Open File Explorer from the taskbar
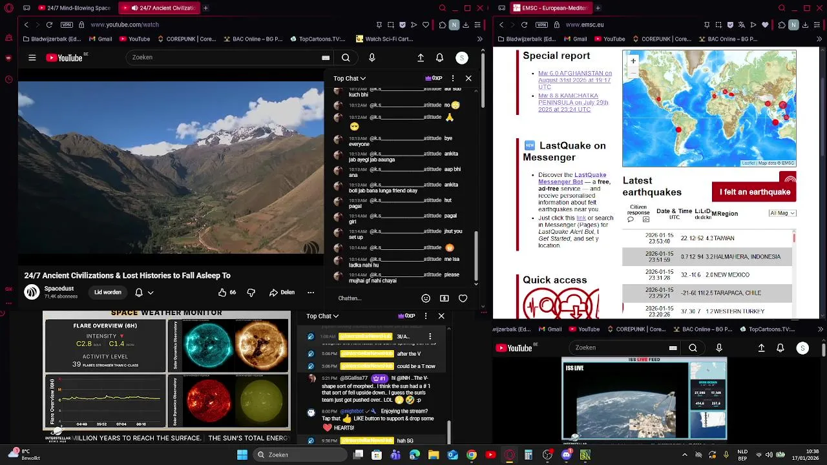Screen dimensions: 827x465 434,455
